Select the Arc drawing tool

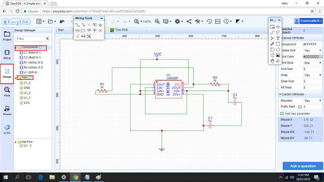[278, 32]
